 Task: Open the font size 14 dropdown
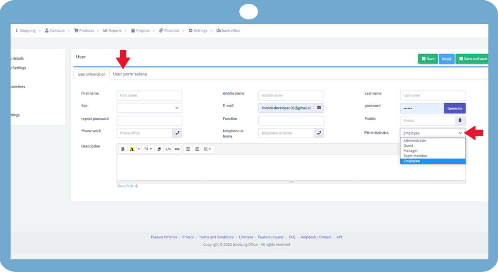coord(148,149)
